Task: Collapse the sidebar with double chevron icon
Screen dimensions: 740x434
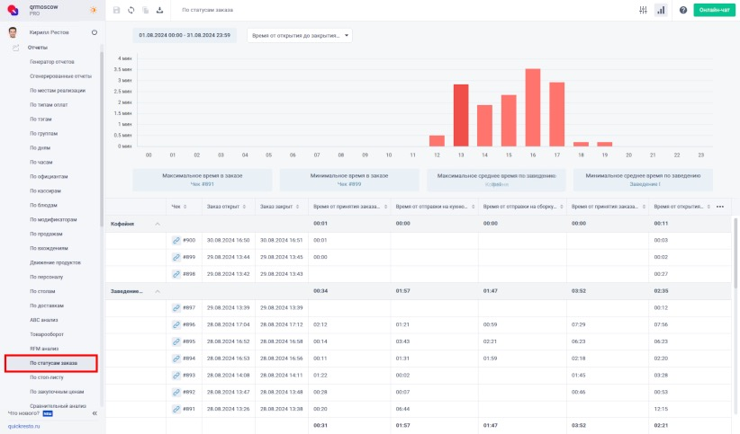Action: click(x=95, y=413)
